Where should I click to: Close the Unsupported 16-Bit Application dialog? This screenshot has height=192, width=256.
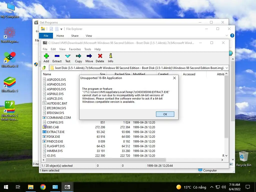[x=174, y=78]
